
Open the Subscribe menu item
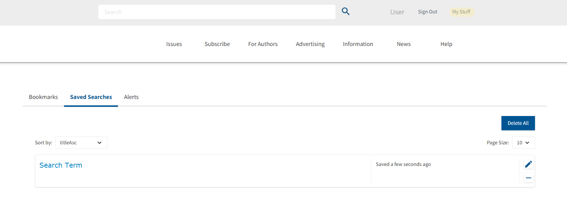point(217,44)
